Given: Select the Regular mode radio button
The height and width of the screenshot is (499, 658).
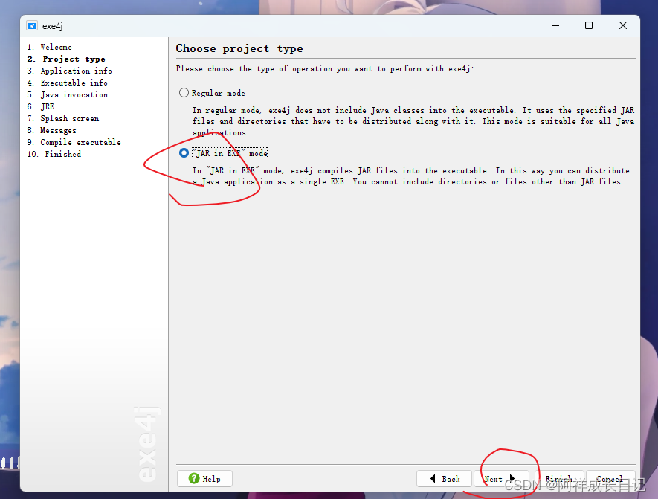Looking at the screenshot, I should (184, 93).
